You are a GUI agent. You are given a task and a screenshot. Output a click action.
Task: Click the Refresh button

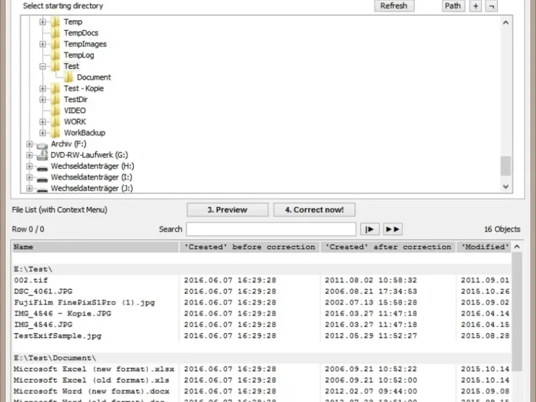point(394,6)
